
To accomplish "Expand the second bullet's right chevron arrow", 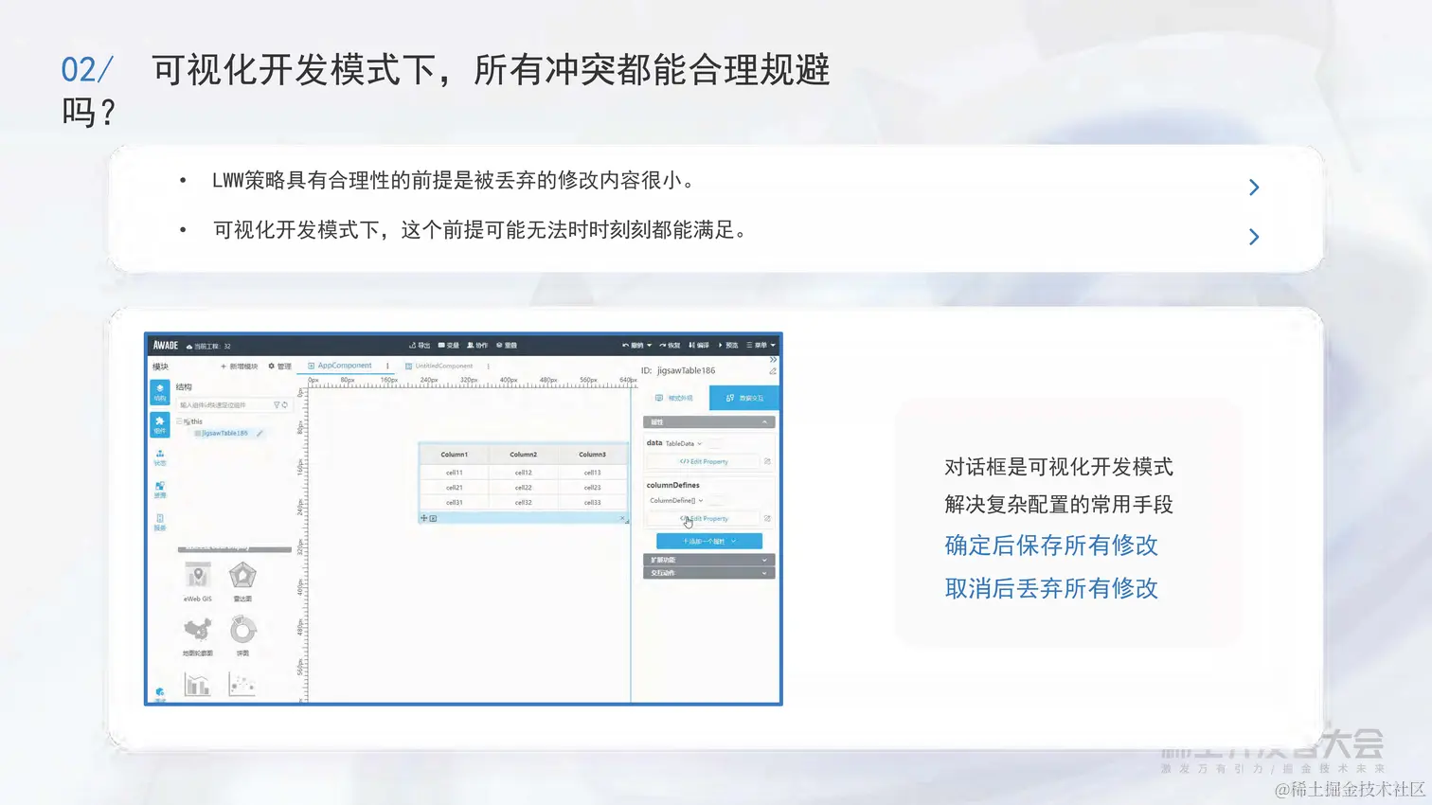I will coord(1254,237).
